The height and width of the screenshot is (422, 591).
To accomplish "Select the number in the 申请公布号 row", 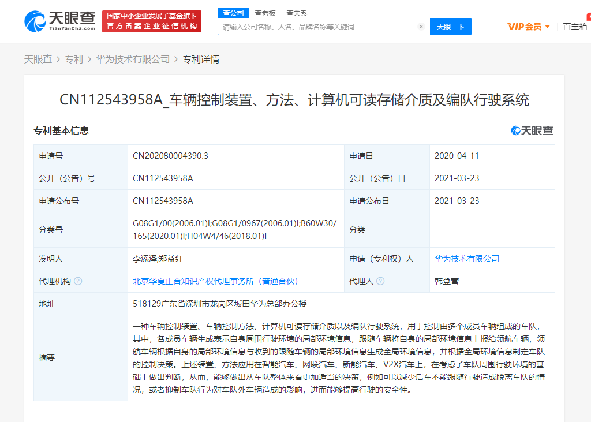I will point(163,201).
